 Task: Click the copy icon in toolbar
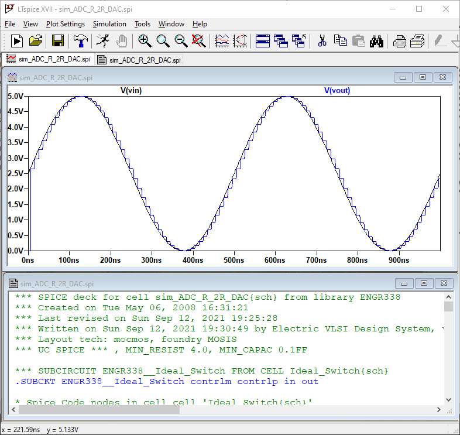(x=340, y=41)
